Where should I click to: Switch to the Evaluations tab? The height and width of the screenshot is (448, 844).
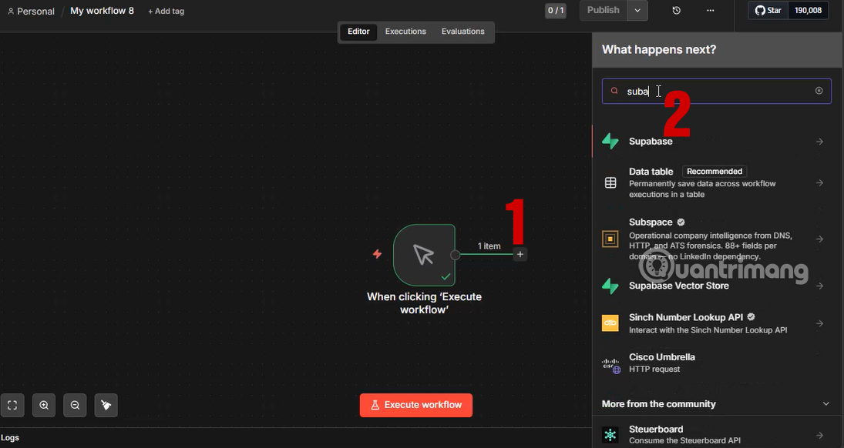click(463, 32)
